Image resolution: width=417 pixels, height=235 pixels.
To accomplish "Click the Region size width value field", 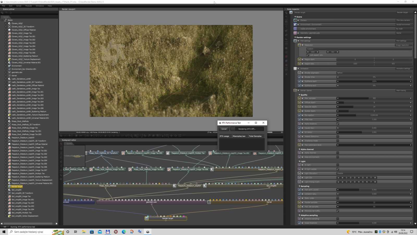I will (355, 64).
